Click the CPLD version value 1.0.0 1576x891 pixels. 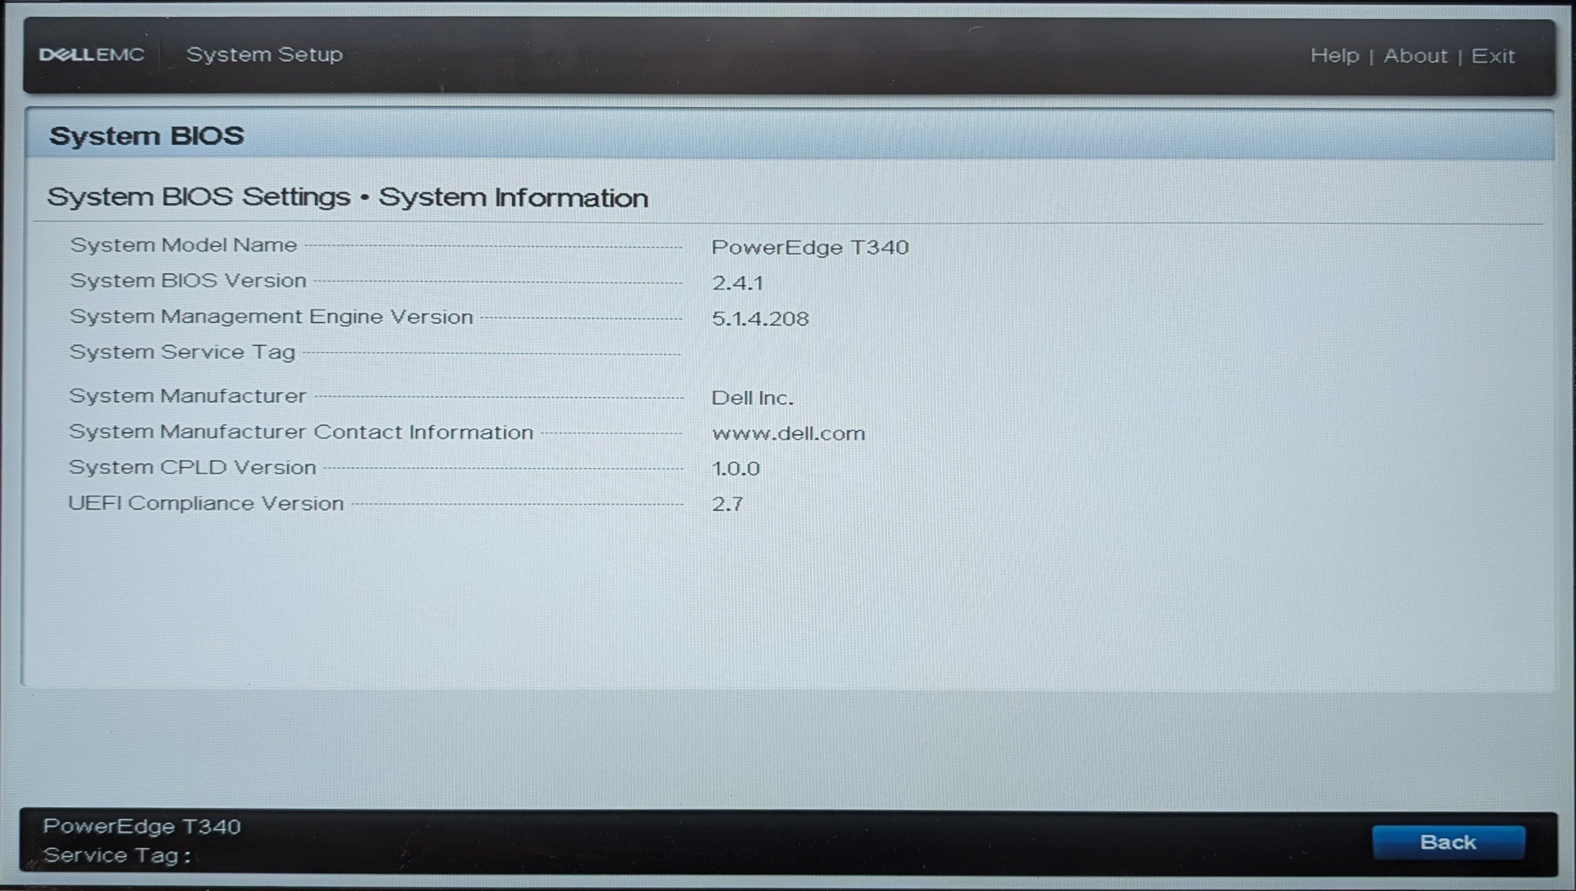pyautogui.click(x=736, y=469)
